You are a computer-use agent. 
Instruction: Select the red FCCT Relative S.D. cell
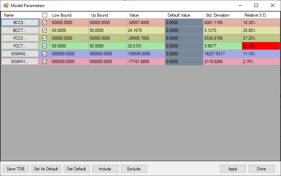pyautogui.click(x=260, y=46)
